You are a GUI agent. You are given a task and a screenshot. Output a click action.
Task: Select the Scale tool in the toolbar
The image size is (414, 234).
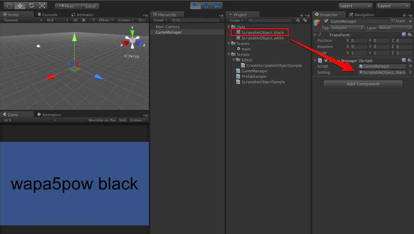(x=42, y=6)
